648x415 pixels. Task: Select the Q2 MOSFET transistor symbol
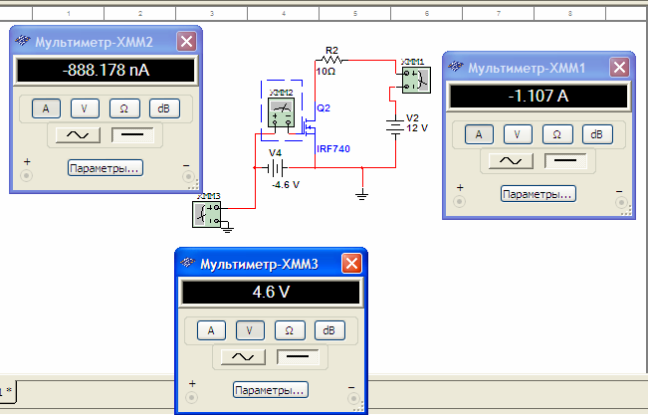point(310,126)
